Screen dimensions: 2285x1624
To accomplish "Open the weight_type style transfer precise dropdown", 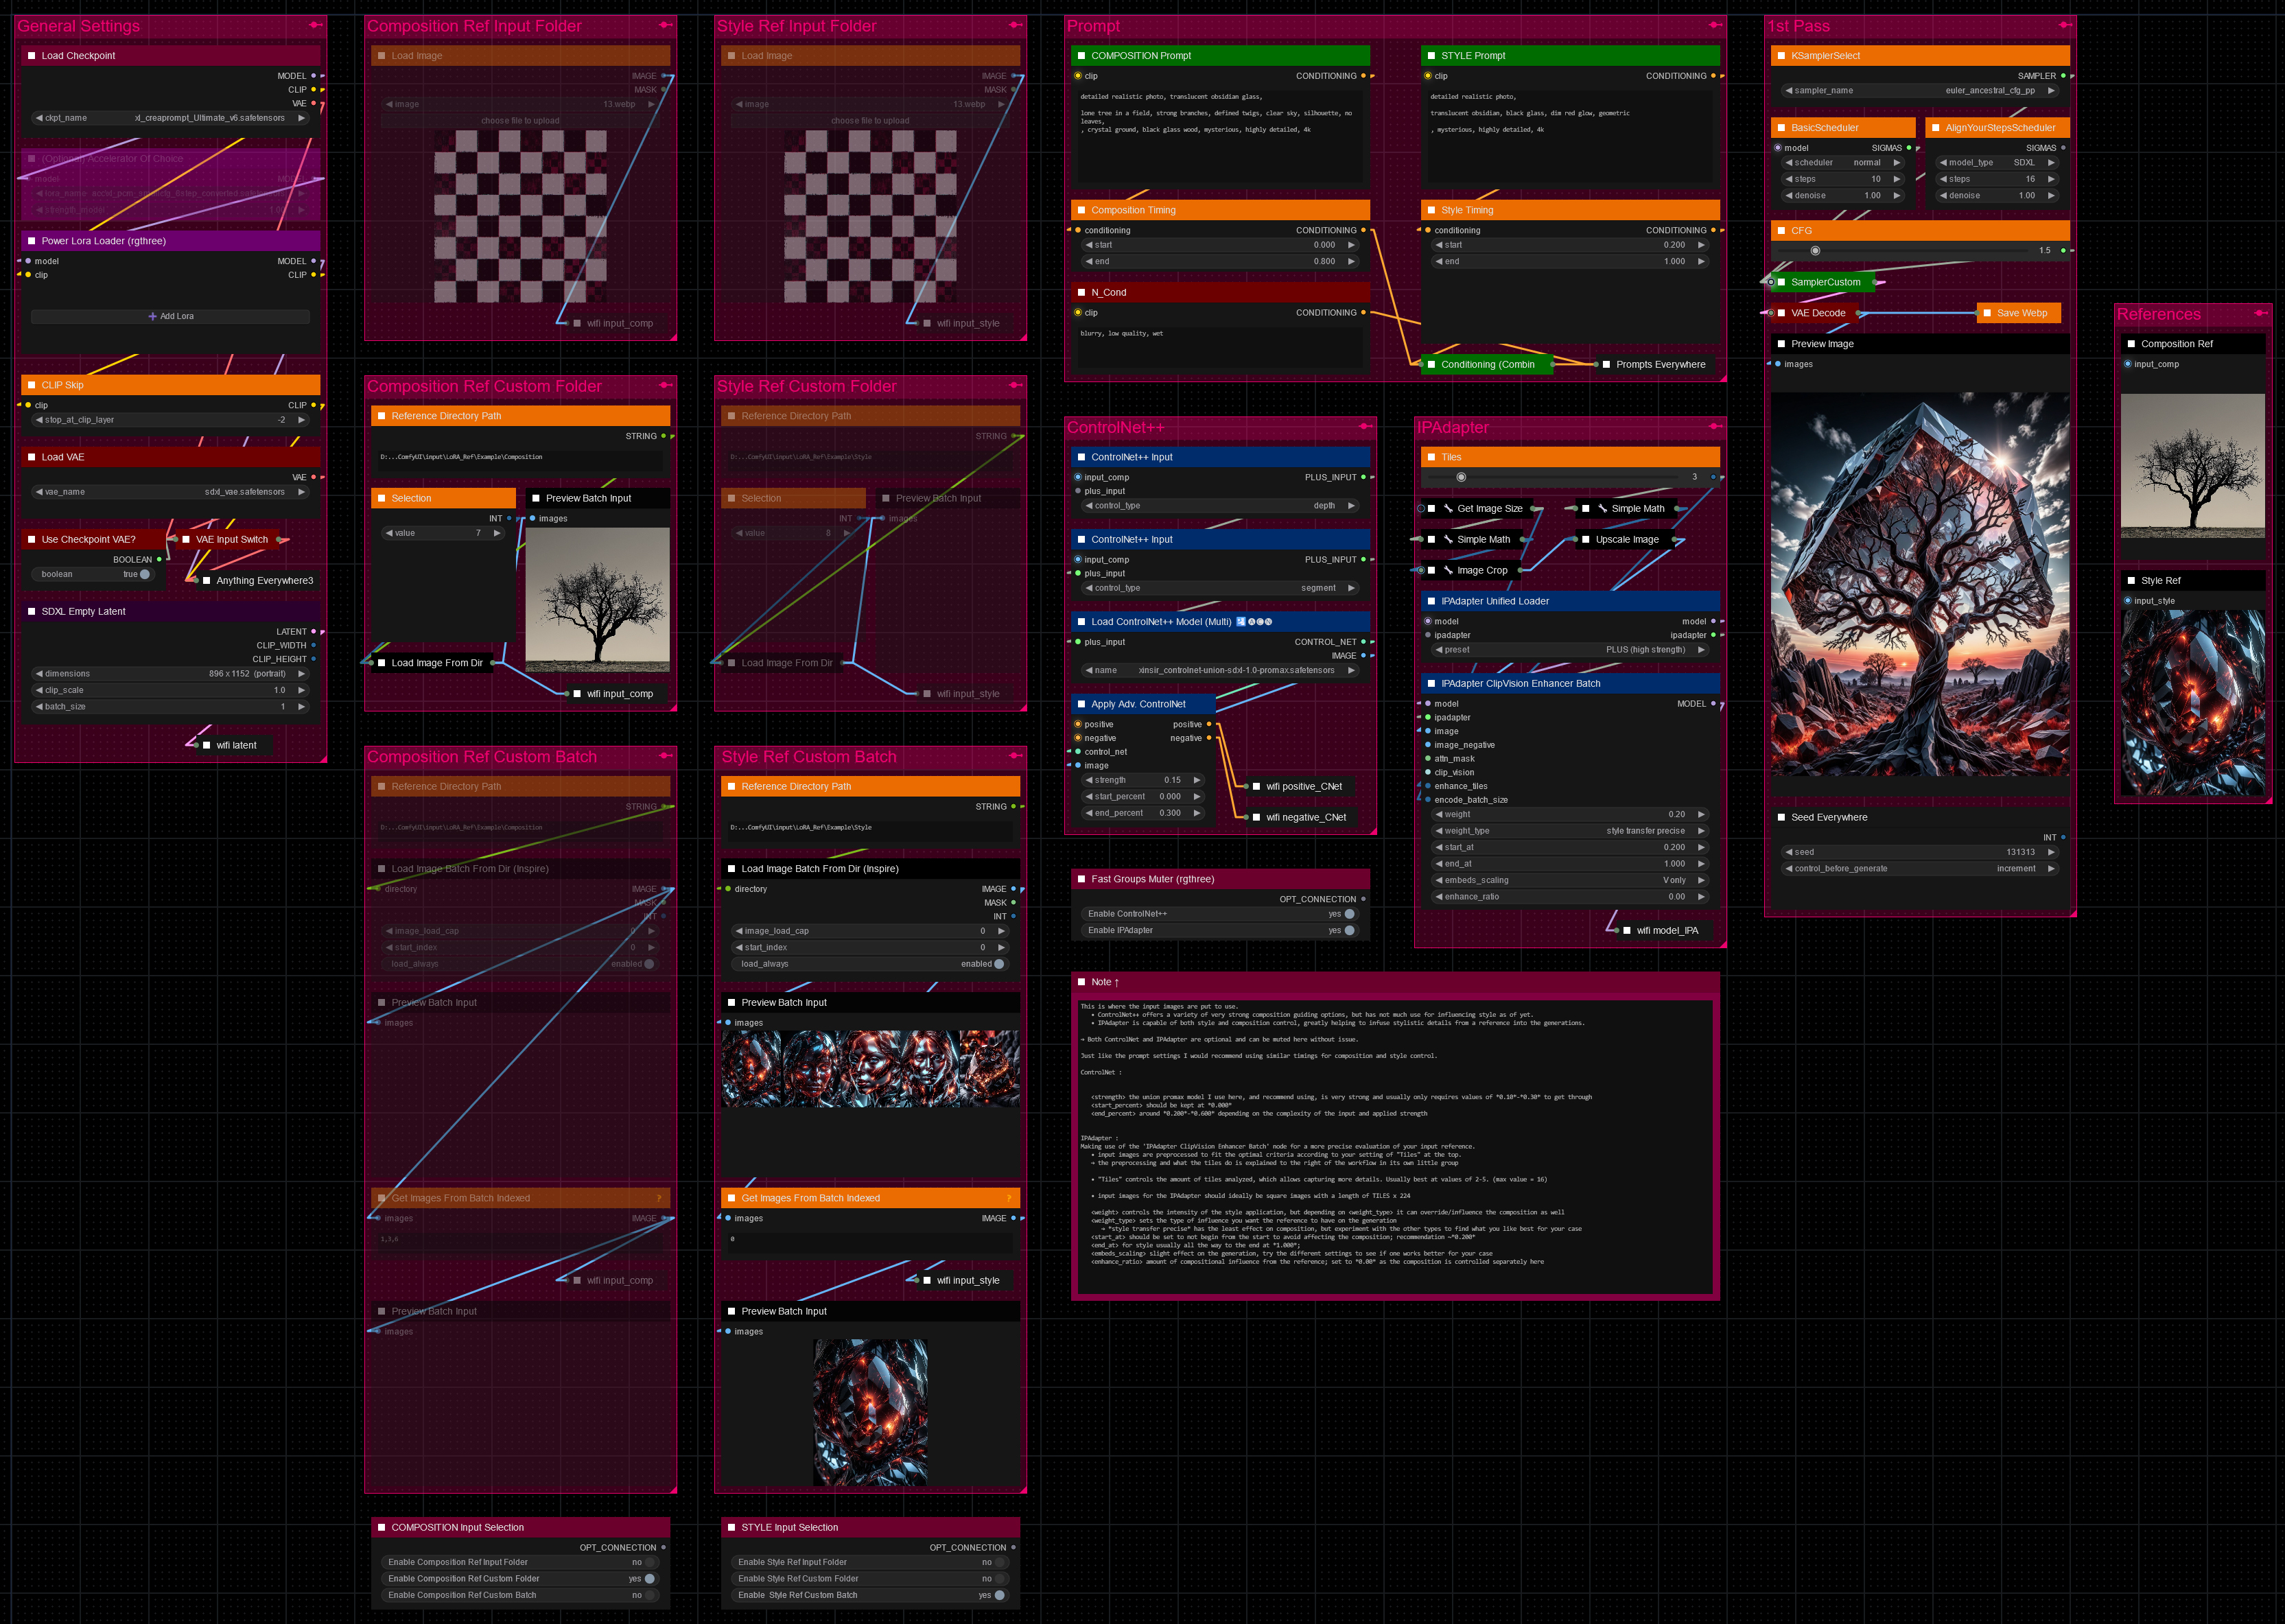I will coord(1570,831).
